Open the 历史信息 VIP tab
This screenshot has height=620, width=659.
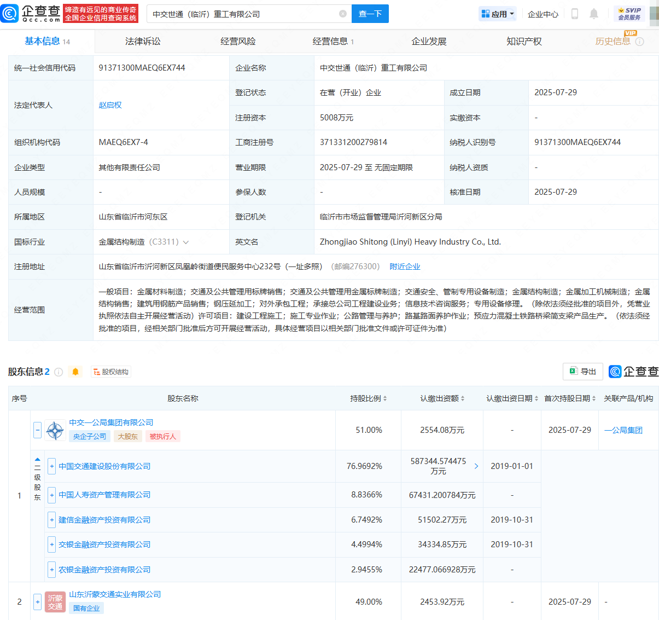click(613, 42)
